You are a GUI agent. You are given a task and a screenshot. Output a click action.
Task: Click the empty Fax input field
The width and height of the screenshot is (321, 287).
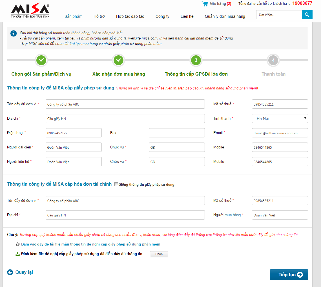click(x=177, y=133)
